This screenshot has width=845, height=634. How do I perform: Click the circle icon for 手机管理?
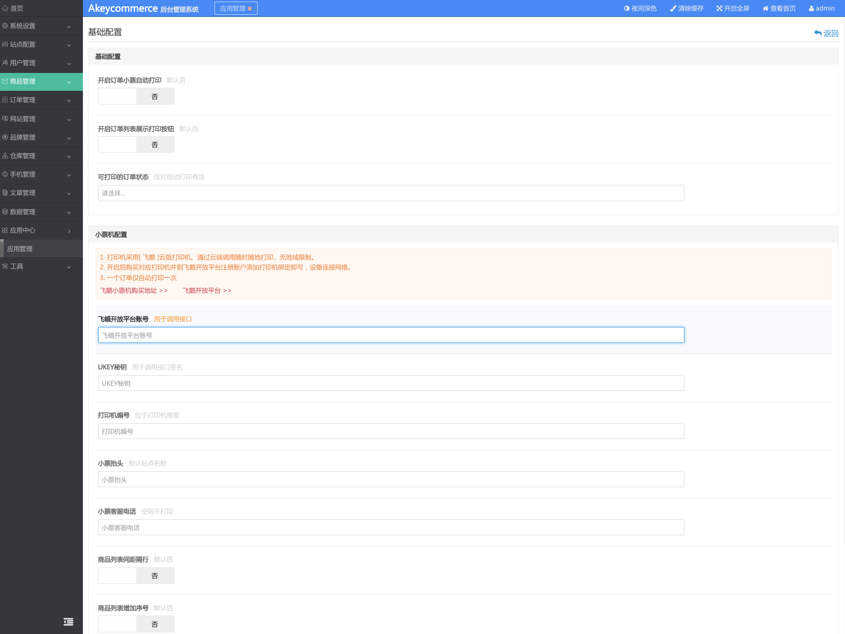pyautogui.click(x=5, y=174)
